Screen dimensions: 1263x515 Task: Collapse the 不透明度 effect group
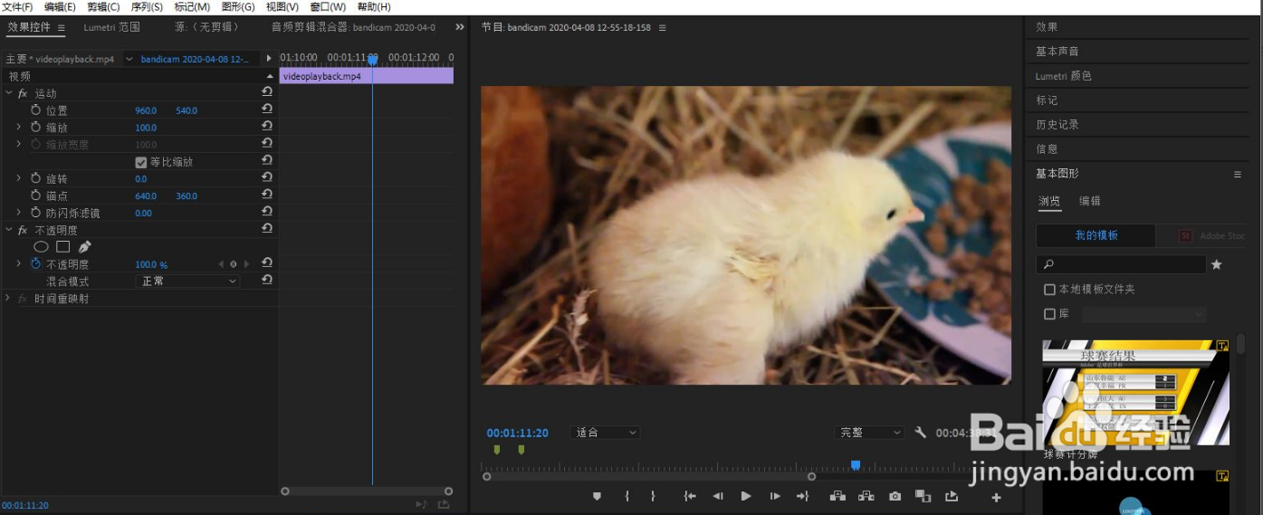(9, 230)
